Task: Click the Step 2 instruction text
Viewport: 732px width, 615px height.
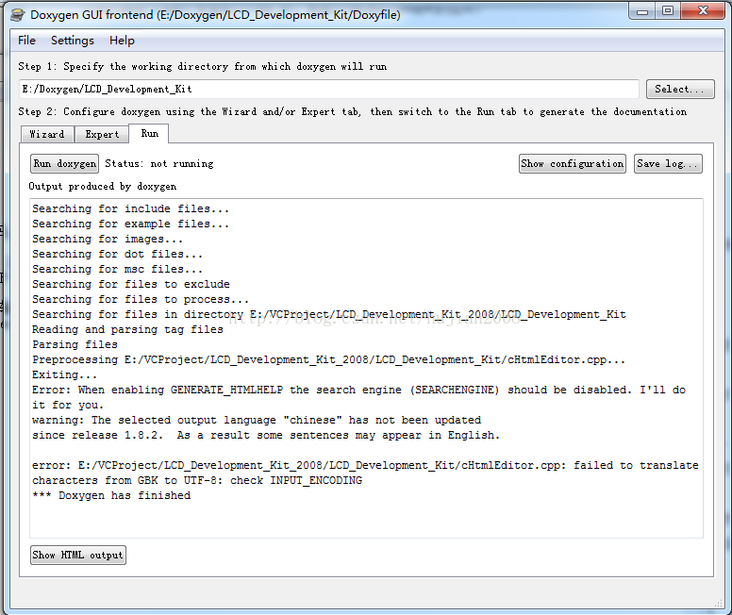Action: (353, 112)
